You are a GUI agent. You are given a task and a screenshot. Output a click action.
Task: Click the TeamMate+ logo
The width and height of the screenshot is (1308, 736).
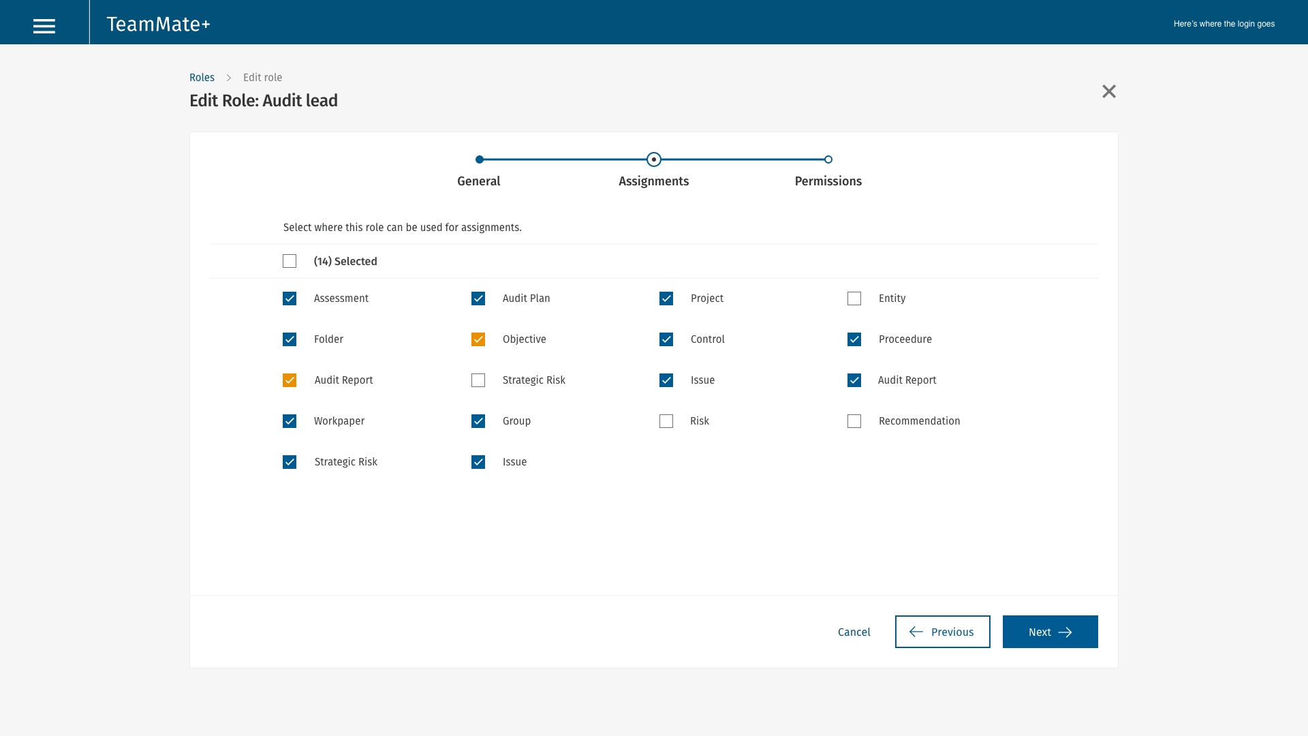(x=158, y=25)
